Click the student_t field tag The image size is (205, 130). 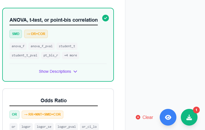pos(67,46)
